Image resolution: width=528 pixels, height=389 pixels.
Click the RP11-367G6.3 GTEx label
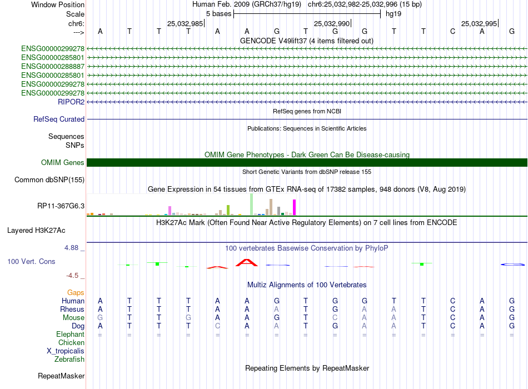61,206
